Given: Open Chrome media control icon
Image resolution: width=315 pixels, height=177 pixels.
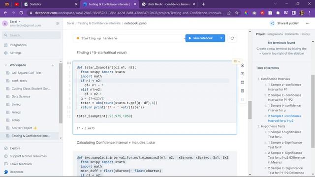Looking at the screenshot, I should (285, 13).
